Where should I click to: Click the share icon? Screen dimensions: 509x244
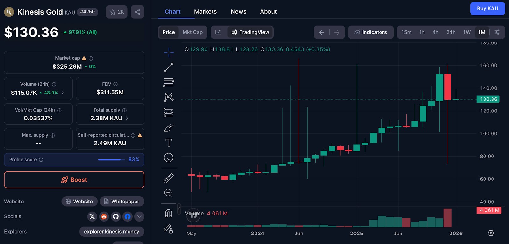pos(137,12)
